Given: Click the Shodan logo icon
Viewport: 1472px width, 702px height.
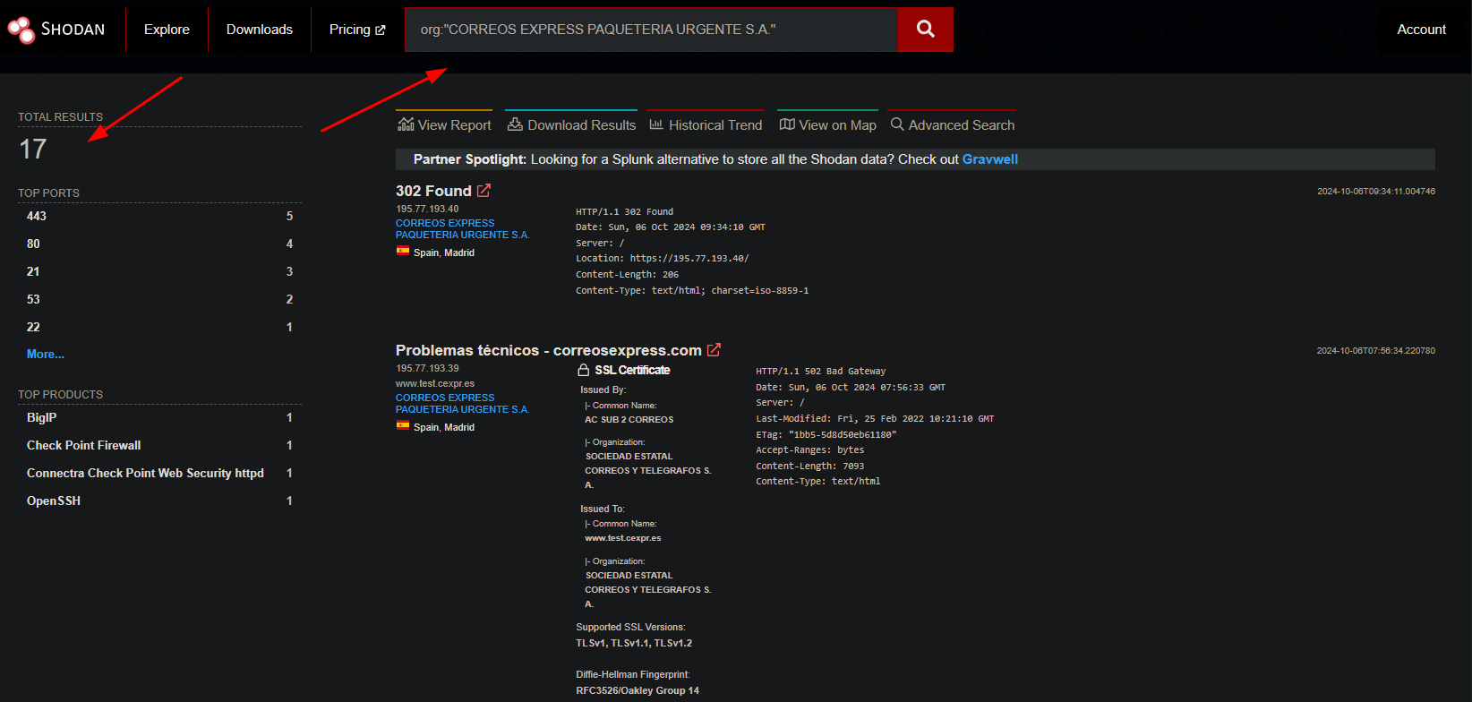Looking at the screenshot, I should (x=21, y=30).
